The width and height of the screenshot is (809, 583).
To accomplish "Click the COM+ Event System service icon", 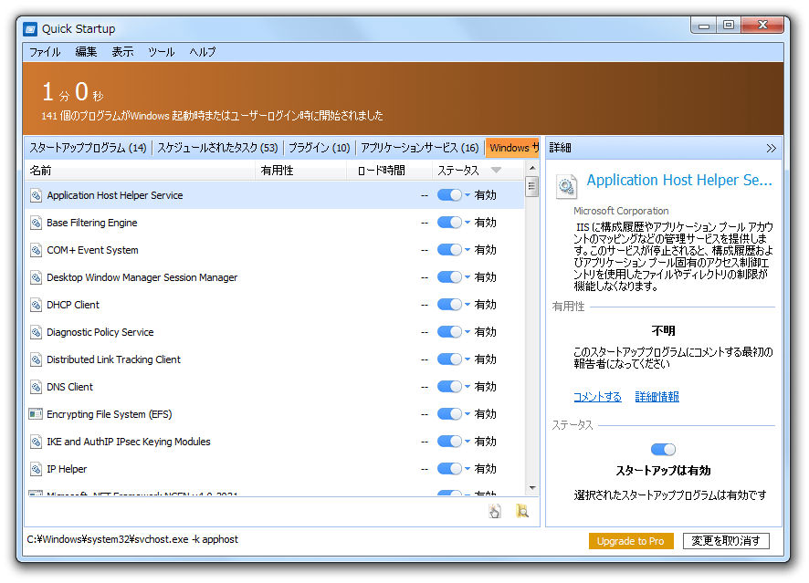I will [36, 250].
